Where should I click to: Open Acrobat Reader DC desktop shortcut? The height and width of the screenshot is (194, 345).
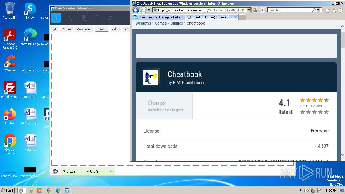point(10,39)
